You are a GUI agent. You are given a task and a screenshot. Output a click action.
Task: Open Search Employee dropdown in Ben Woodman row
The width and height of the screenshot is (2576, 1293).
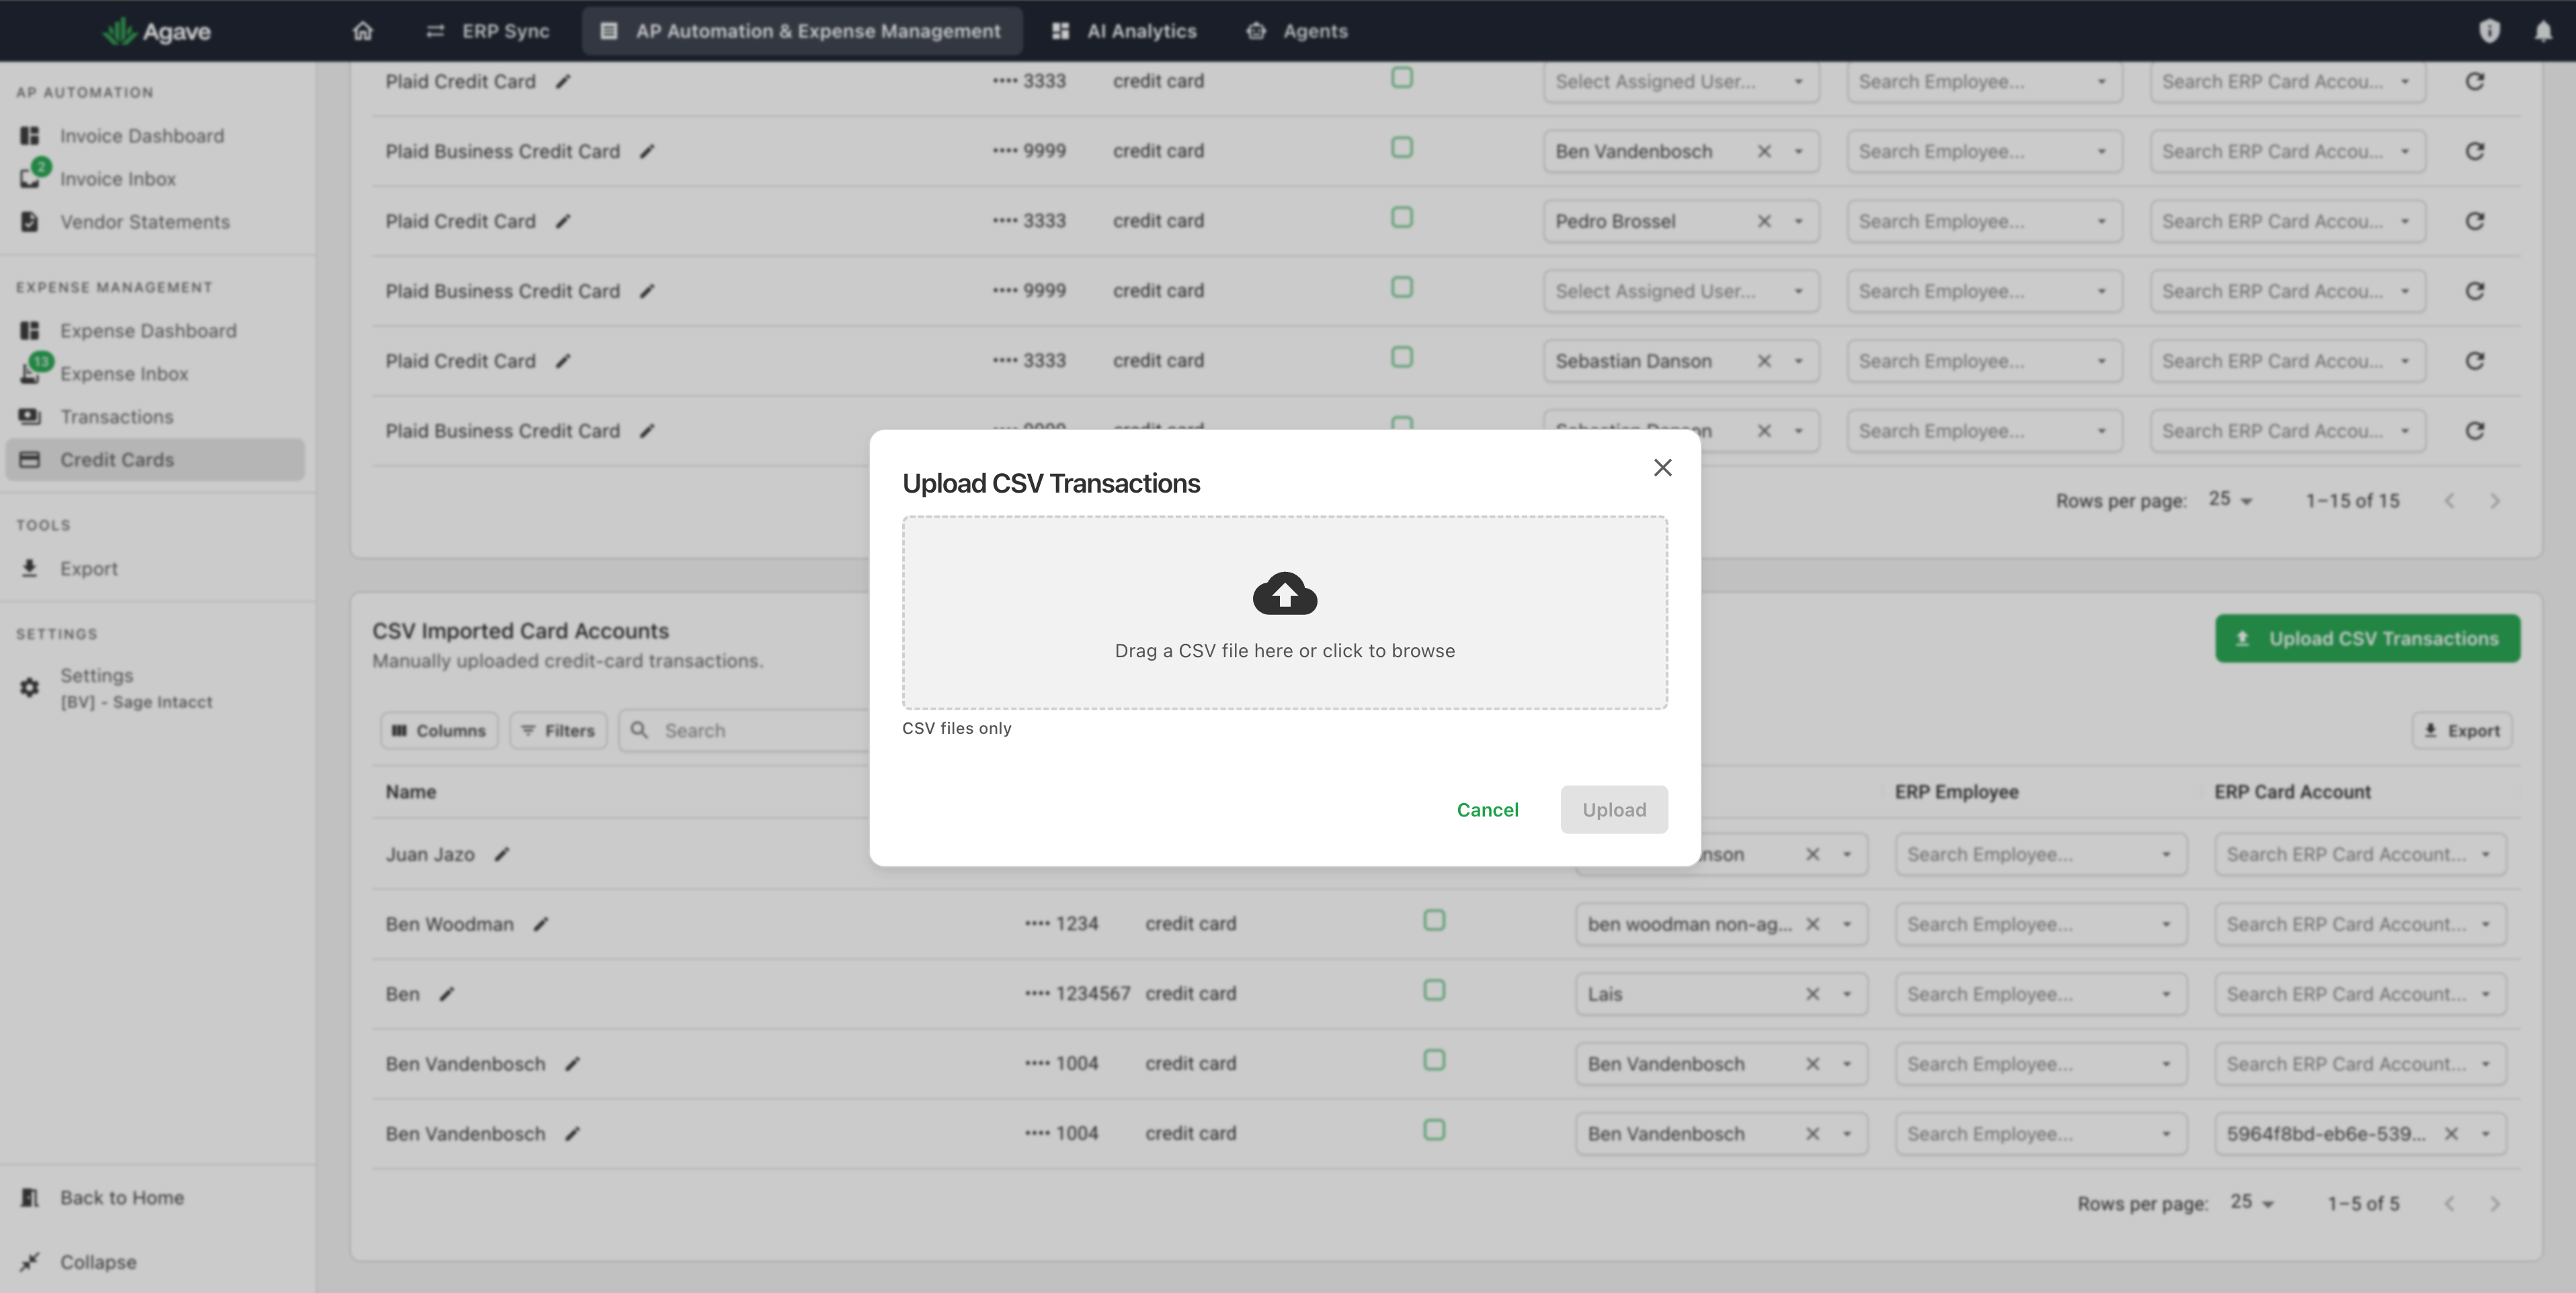pyautogui.click(x=2040, y=924)
